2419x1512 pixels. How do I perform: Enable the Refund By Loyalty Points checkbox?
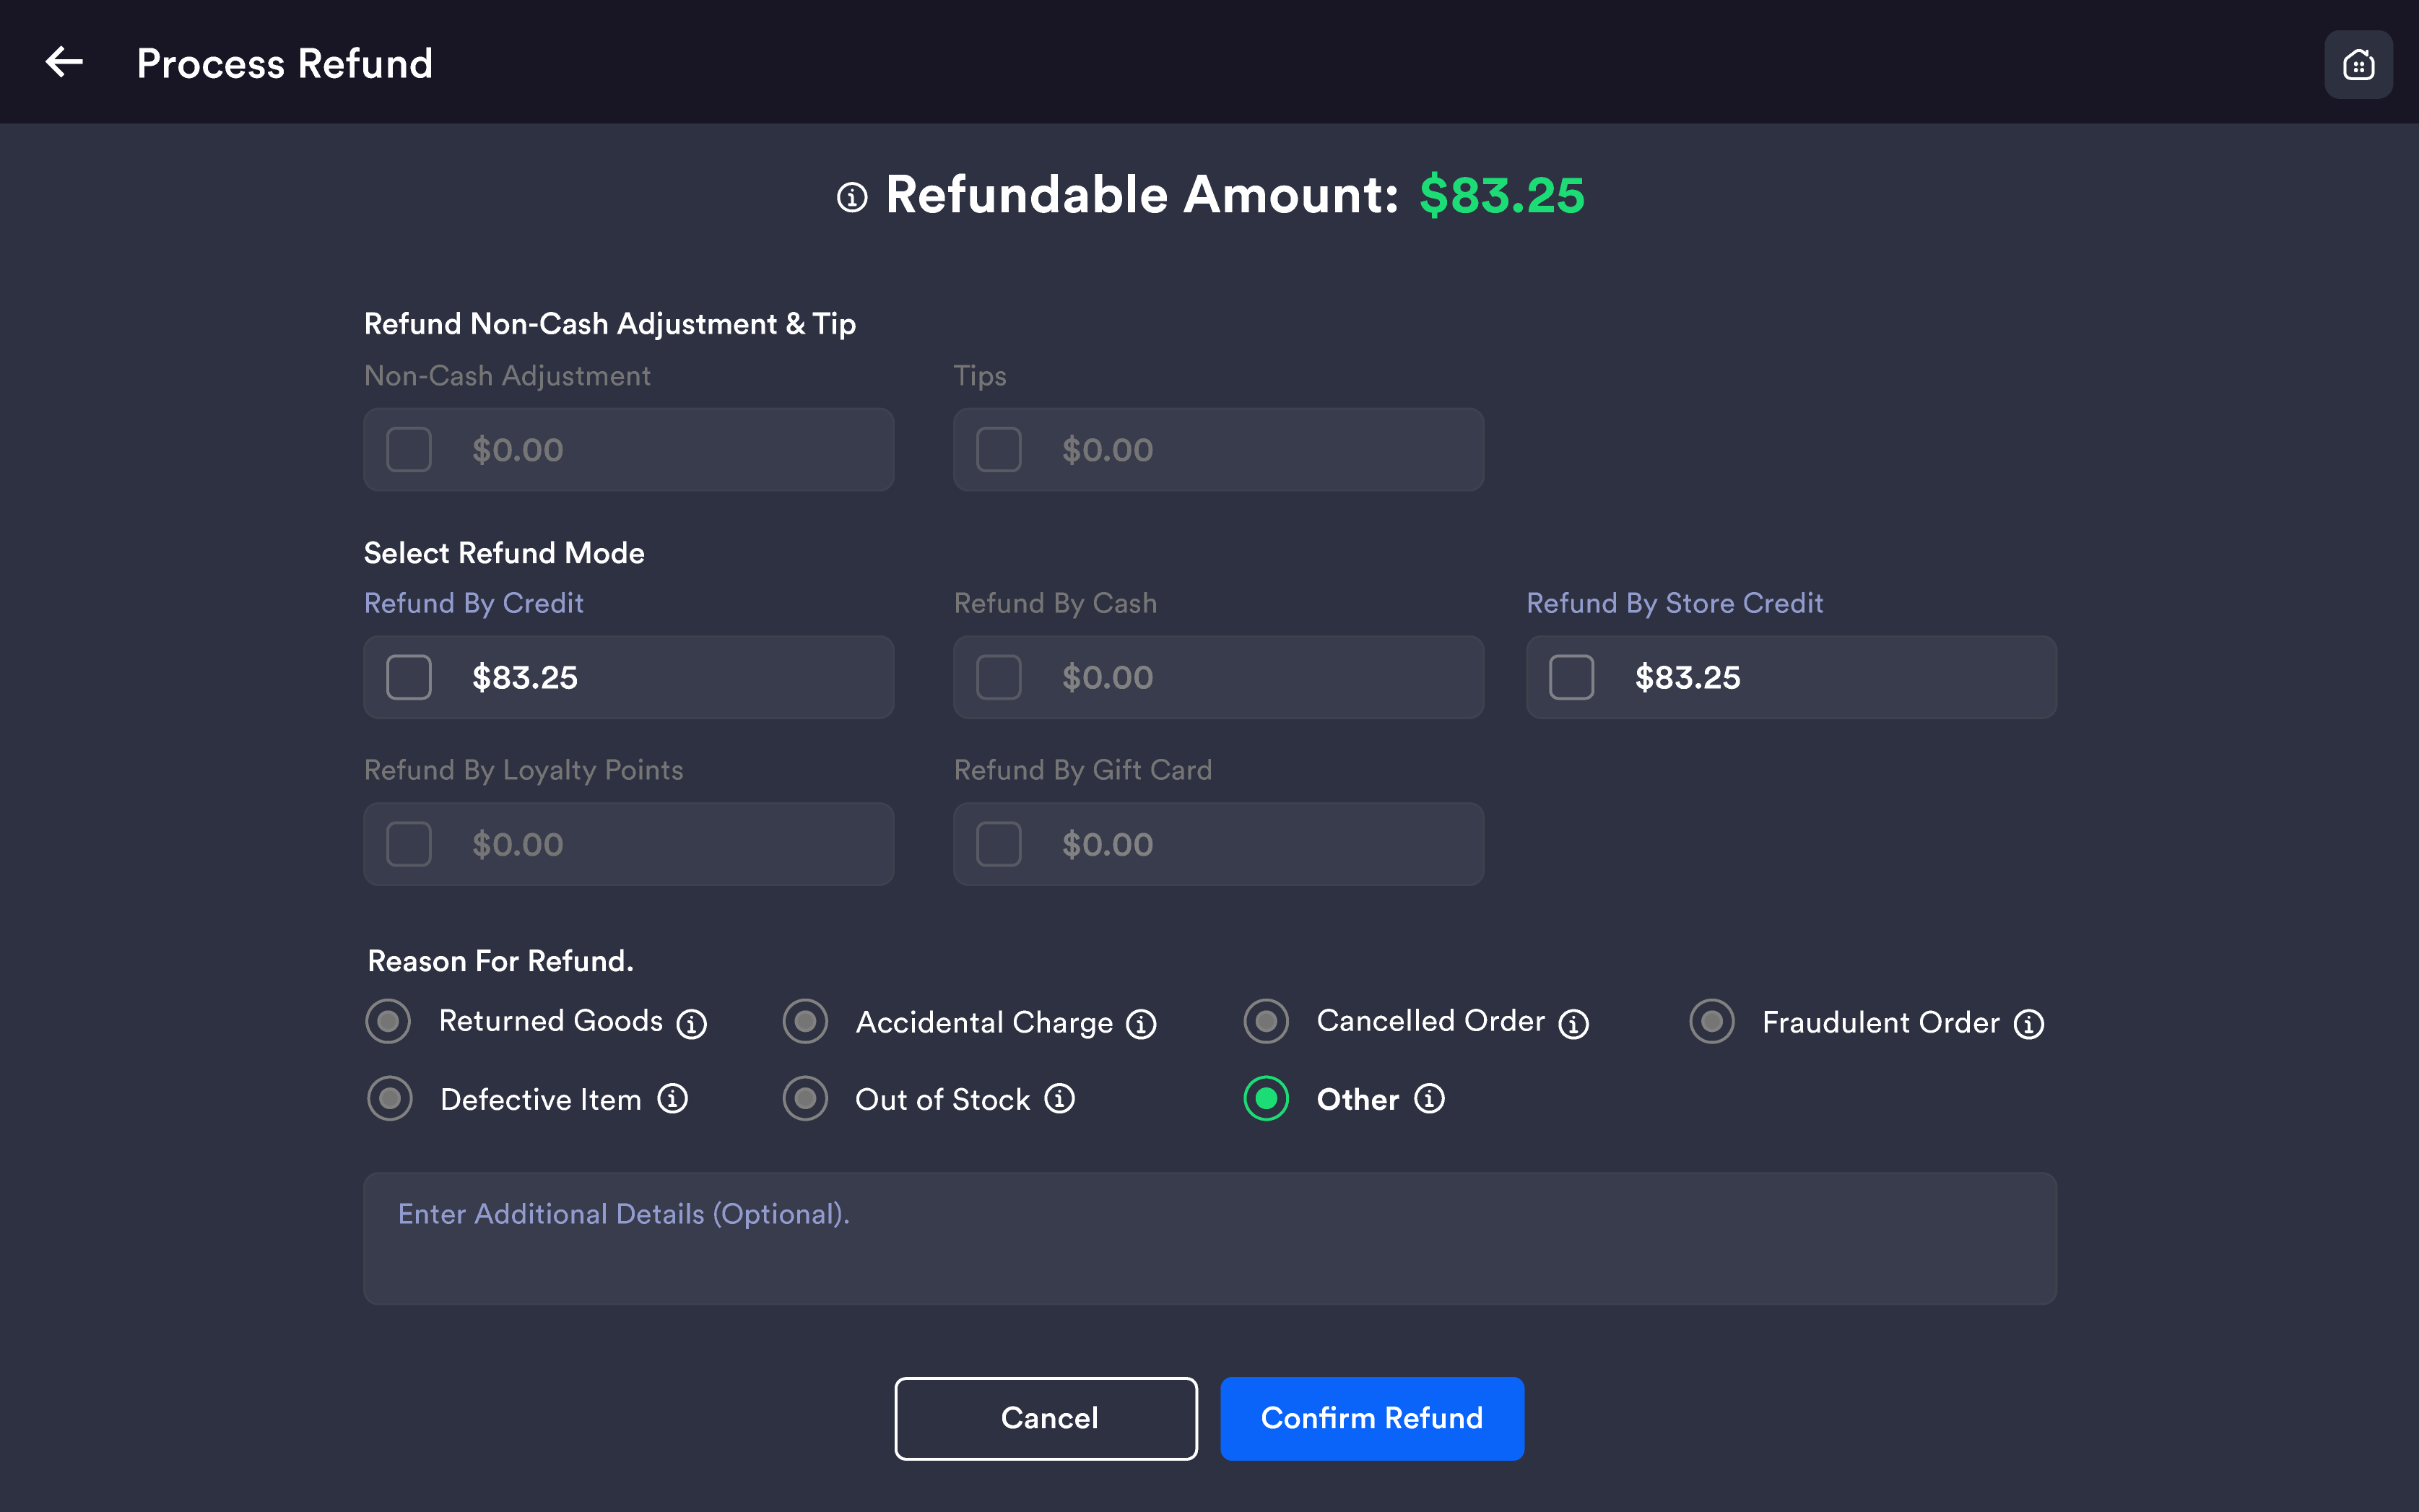409,844
